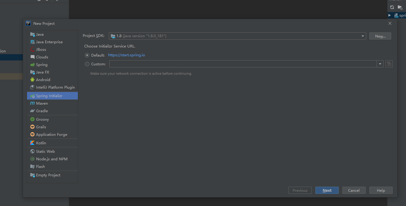Choose Node.js and NPM project type

[52, 159]
